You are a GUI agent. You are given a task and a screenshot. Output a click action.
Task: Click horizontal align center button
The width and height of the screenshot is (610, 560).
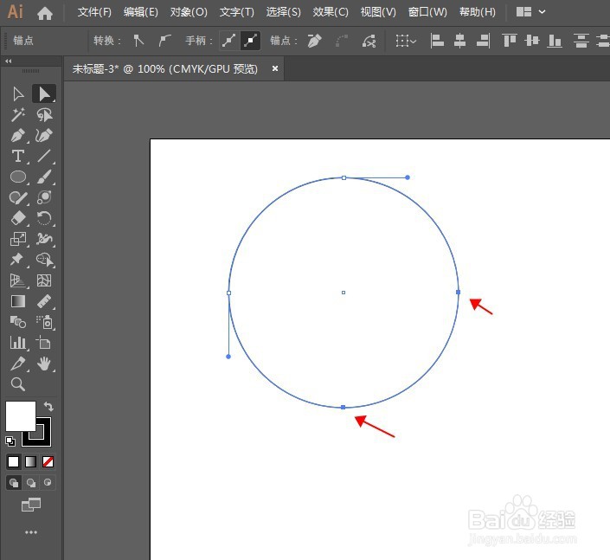[x=459, y=41]
